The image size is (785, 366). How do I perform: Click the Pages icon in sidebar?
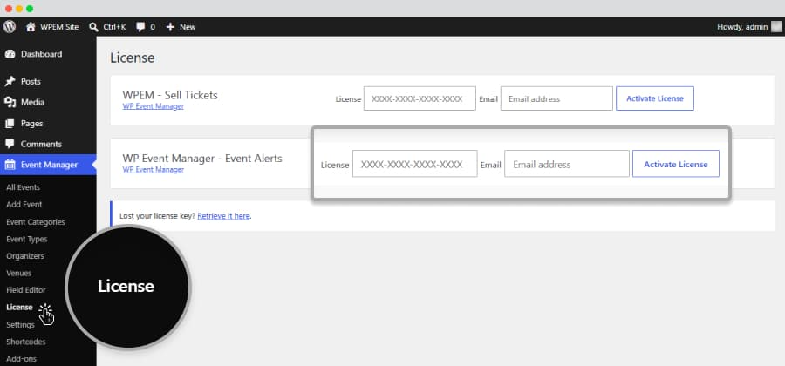[x=10, y=123]
